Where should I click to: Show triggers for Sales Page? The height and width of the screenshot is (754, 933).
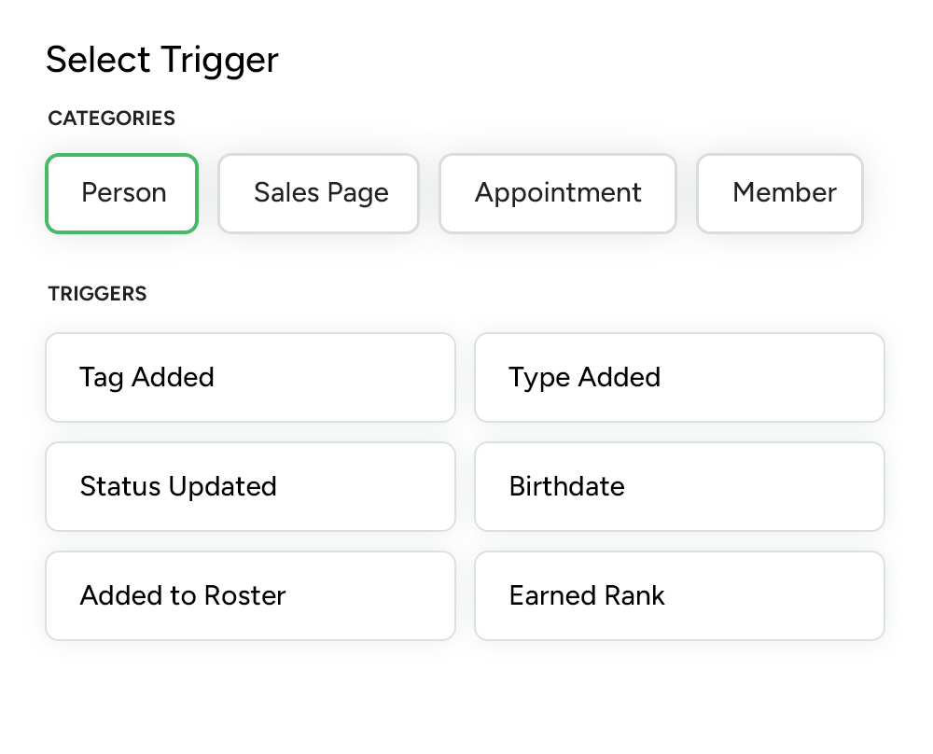319,193
